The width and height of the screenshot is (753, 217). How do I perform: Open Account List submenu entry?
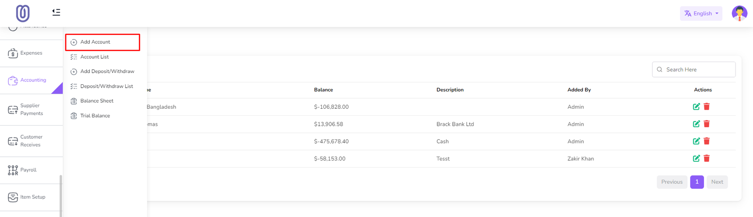[x=94, y=57]
